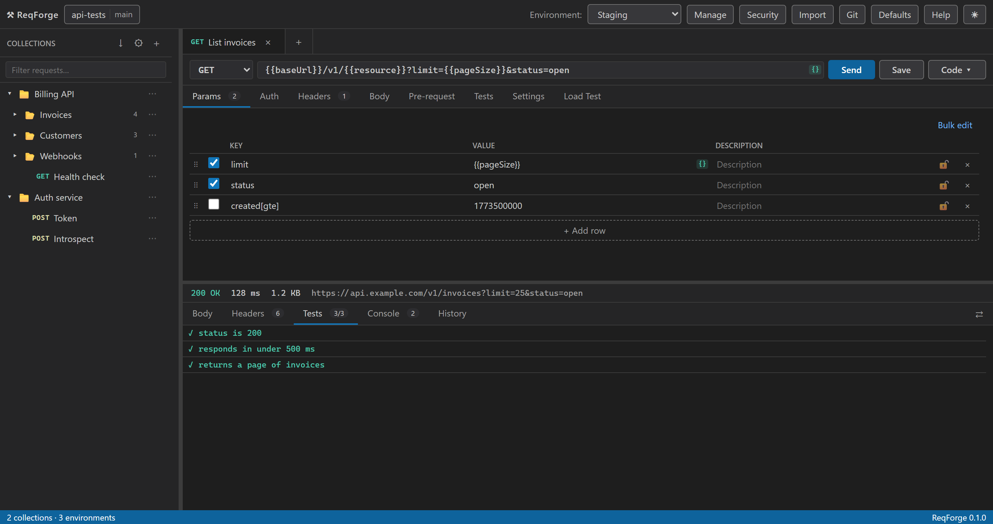The width and height of the screenshot is (993, 524).
Task: Click the Bulk edit link
Action: [x=954, y=125]
